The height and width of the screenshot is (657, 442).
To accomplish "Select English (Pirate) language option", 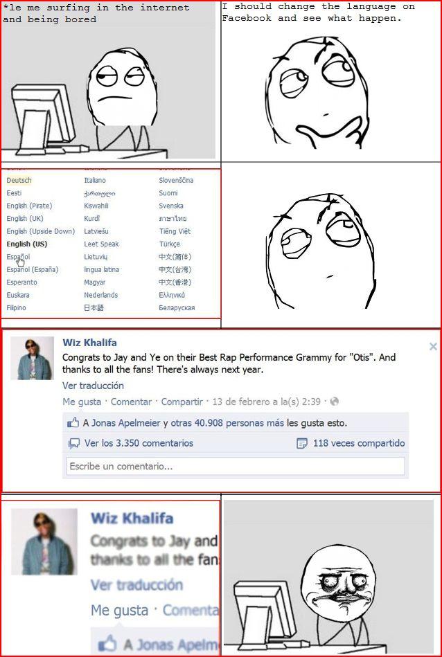I will pyautogui.click(x=29, y=206).
